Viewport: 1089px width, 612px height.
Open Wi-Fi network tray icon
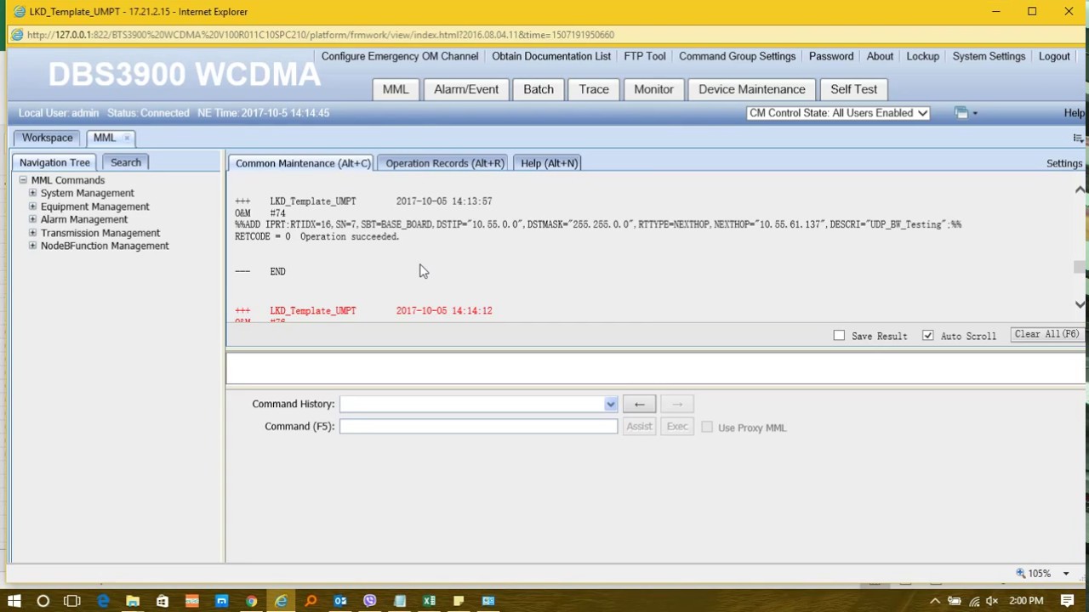(x=974, y=601)
